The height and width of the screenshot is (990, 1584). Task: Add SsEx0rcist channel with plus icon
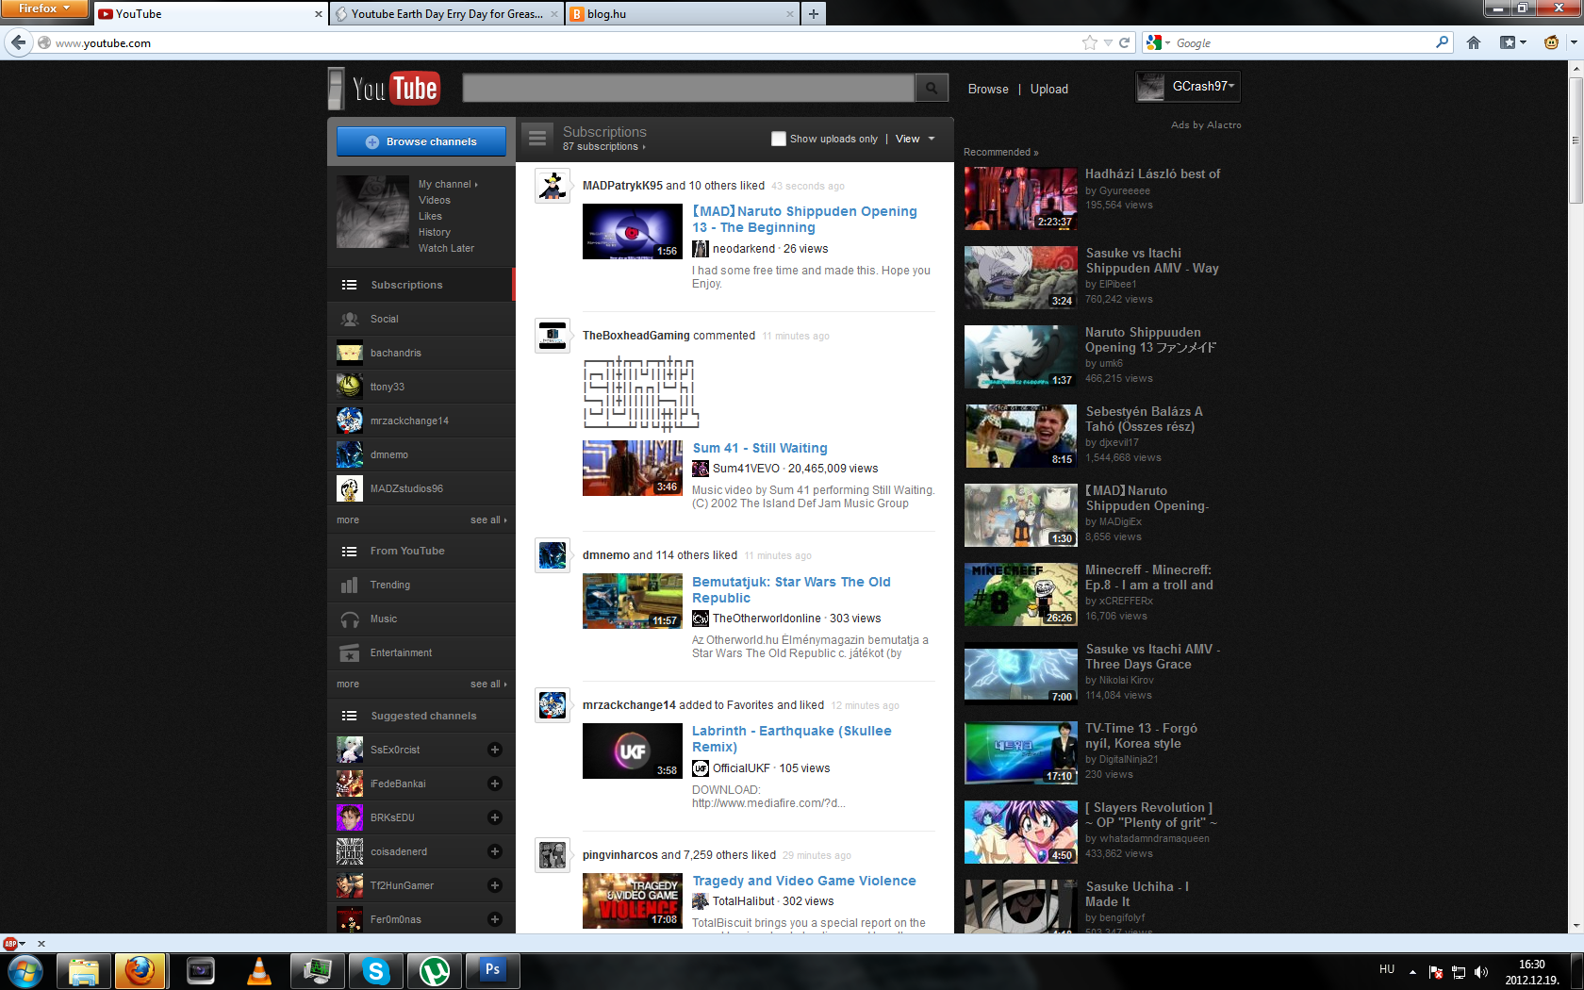[494, 750]
